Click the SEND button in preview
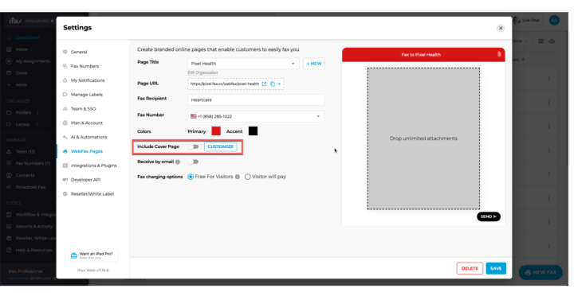The image size is (574, 300). pyautogui.click(x=489, y=216)
